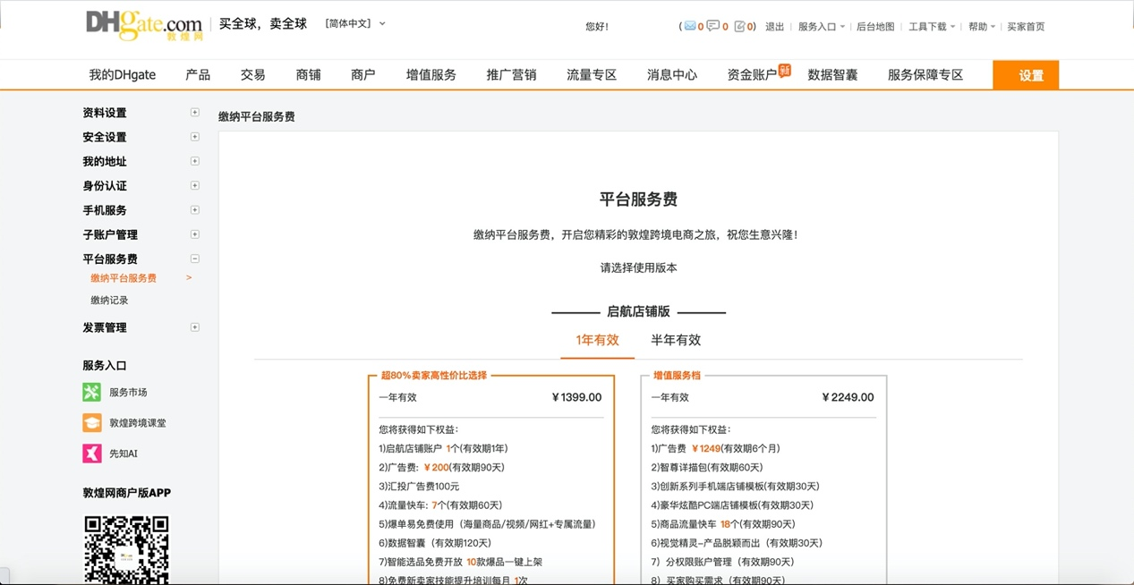Open the edit note message icon
The width and height of the screenshot is (1134, 585).
(x=739, y=26)
